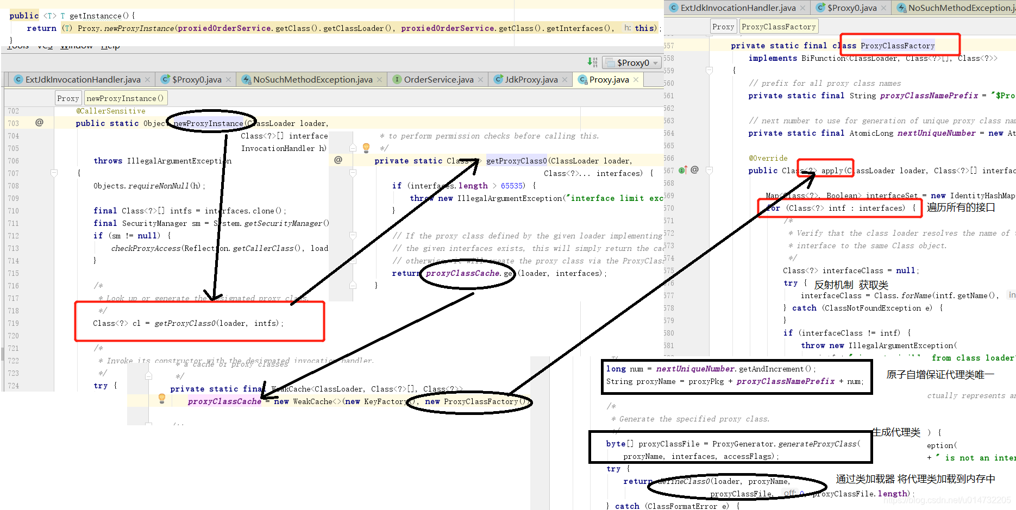Collapse the class body fold at line 559
The width and height of the screenshot is (1016, 510).
point(709,71)
